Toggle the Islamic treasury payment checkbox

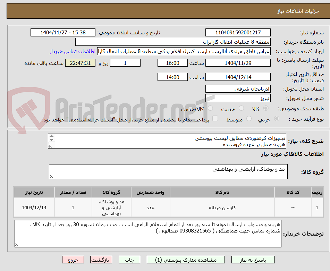[x=215, y=119]
